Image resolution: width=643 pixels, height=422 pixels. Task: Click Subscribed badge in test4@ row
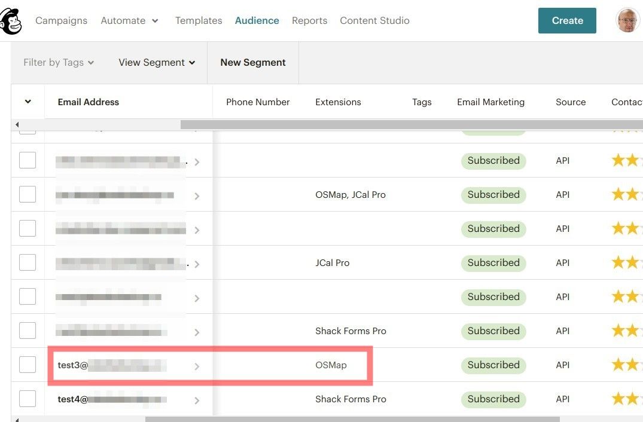pyautogui.click(x=493, y=399)
